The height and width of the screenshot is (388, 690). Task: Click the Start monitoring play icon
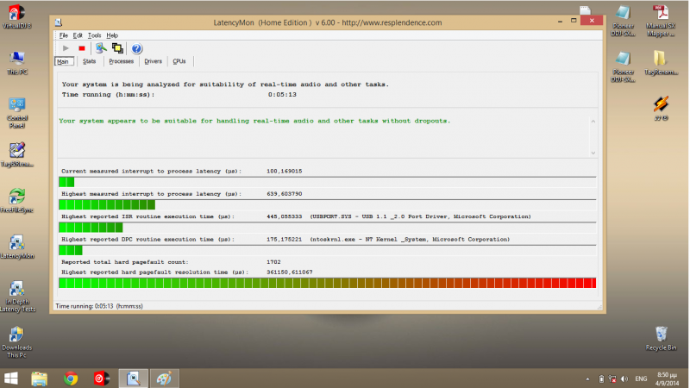(66, 48)
